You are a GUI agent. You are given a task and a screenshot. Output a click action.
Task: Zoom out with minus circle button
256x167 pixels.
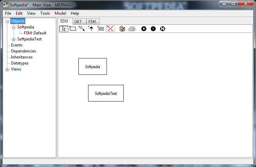pos(153,29)
